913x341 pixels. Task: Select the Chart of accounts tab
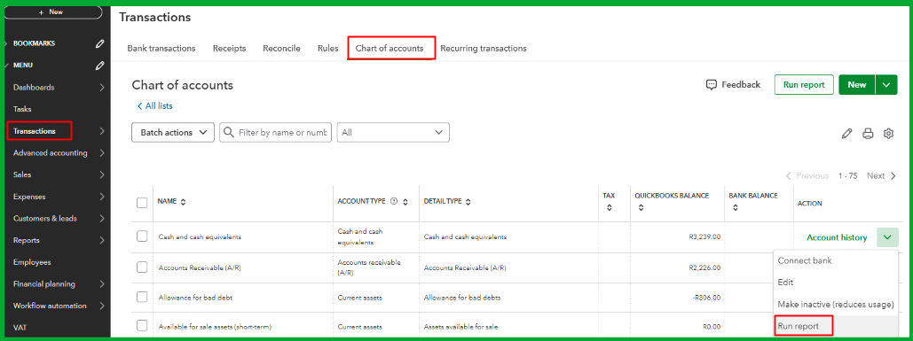390,48
